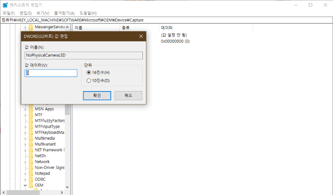Collapse the OEM tree node
This screenshot has width=333, height=195.
(x=25, y=185)
